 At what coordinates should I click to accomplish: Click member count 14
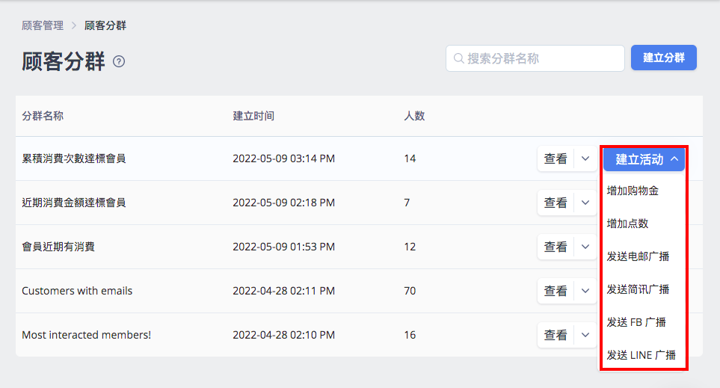(410, 158)
